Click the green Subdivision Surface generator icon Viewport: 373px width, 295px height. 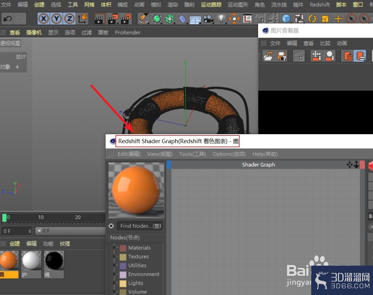pyautogui.click(x=157, y=19)
